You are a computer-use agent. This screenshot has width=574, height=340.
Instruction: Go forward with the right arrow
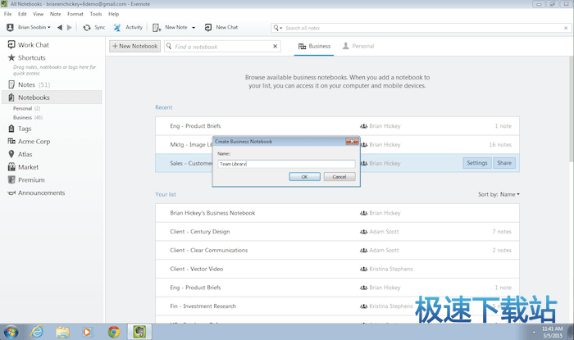(x=69, y=27)
